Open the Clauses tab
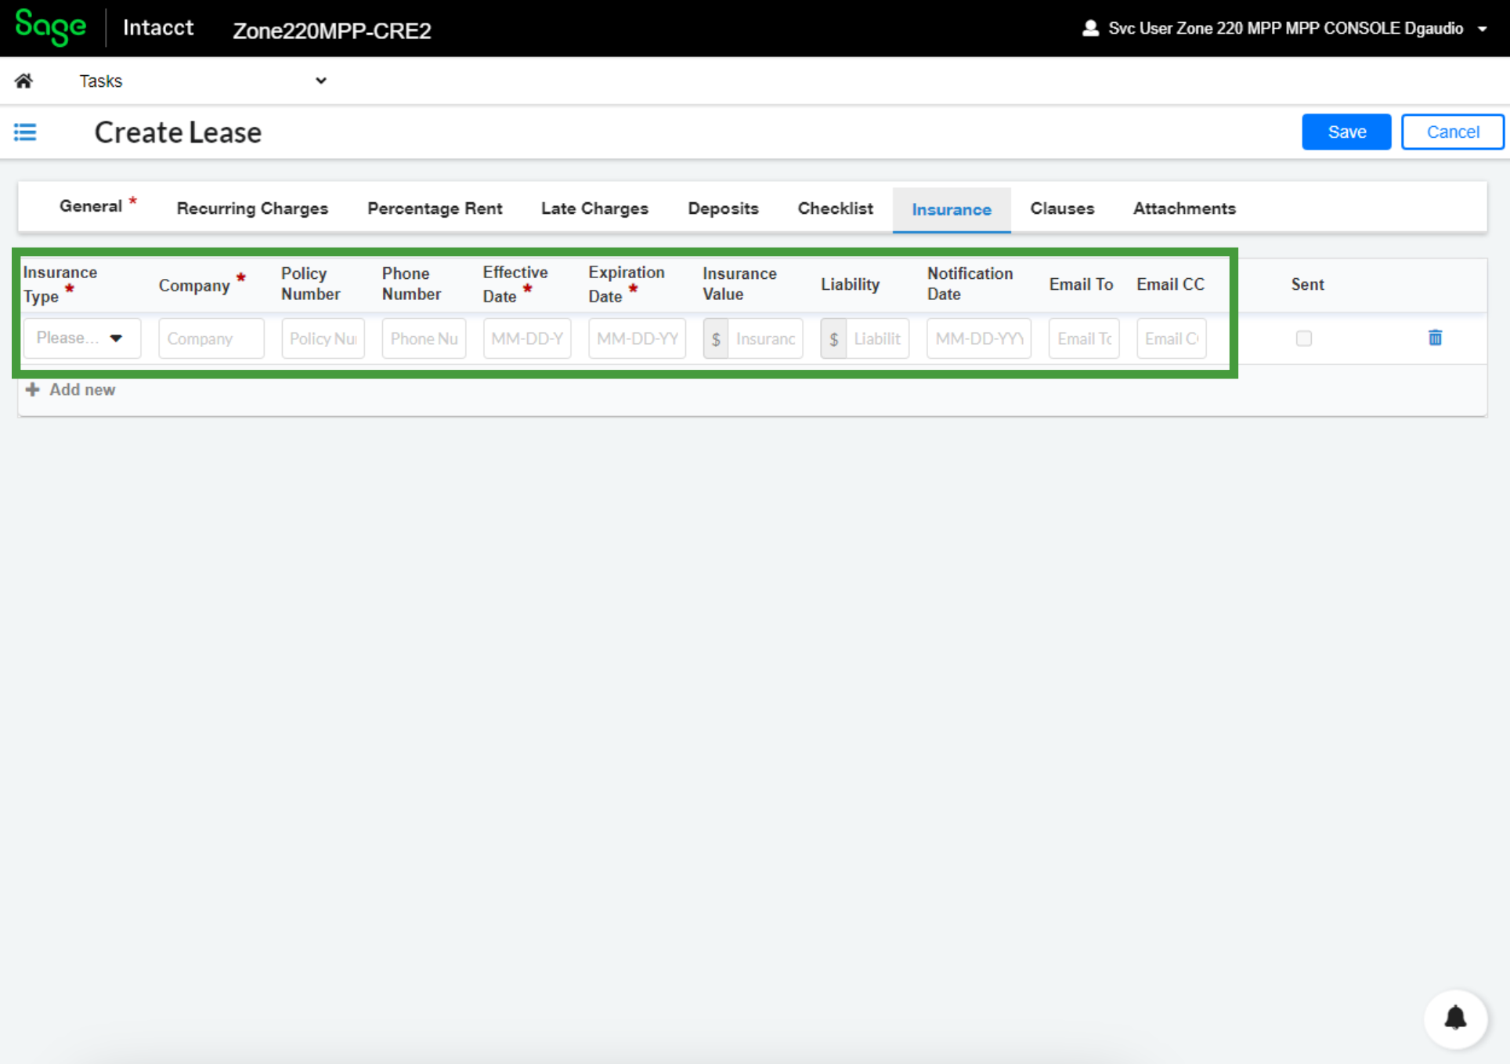Viewport: 1510px width, 1064px height. point(1062,208)
